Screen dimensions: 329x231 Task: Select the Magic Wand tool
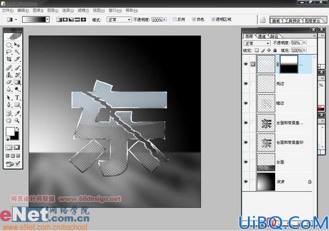(17, 52)
